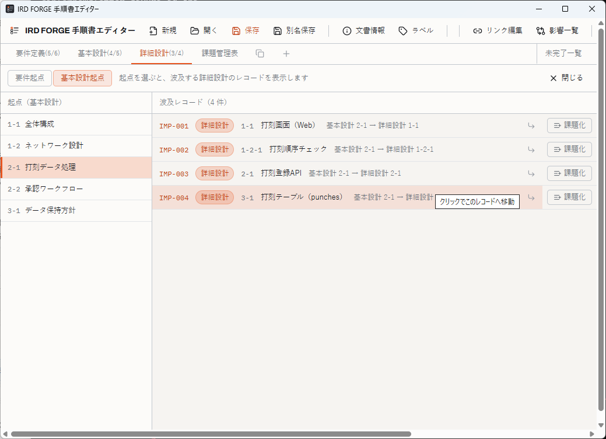The width and height of the screenshot is (606, 439).
Task: Click record title 打刻テーブル（punches）
Action: [x=303, y=197]
